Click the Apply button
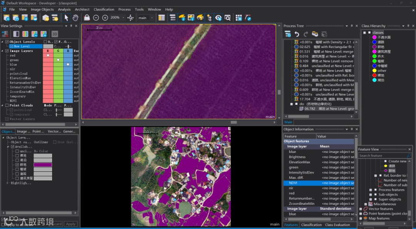This screenshot has height=229, width=416. (x=70, y=224)
